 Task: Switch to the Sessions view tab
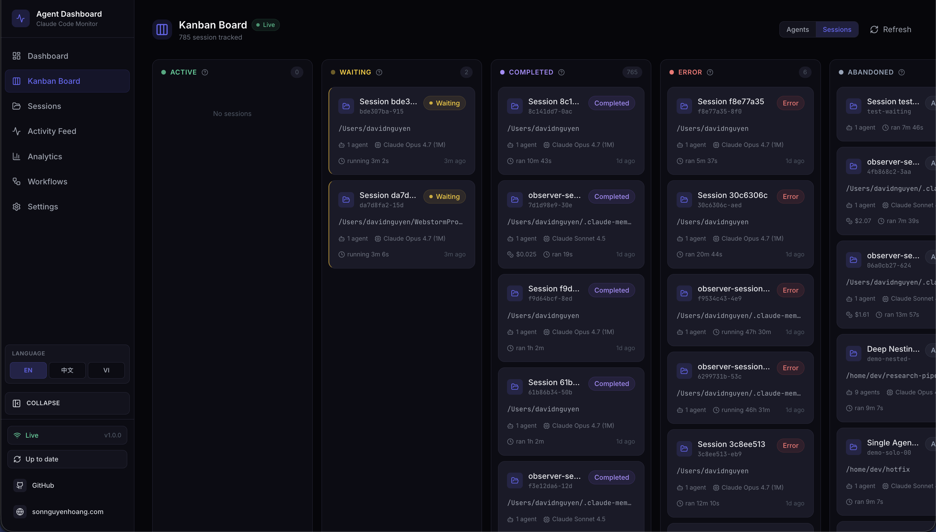pos(837,30)
